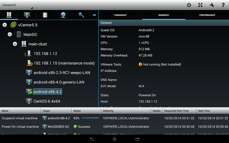Toggle fullscreen with the expand arrows icon

coord(200,5)
